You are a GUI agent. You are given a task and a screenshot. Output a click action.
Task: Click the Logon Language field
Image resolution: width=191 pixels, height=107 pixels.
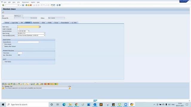(x=19, y=29)
